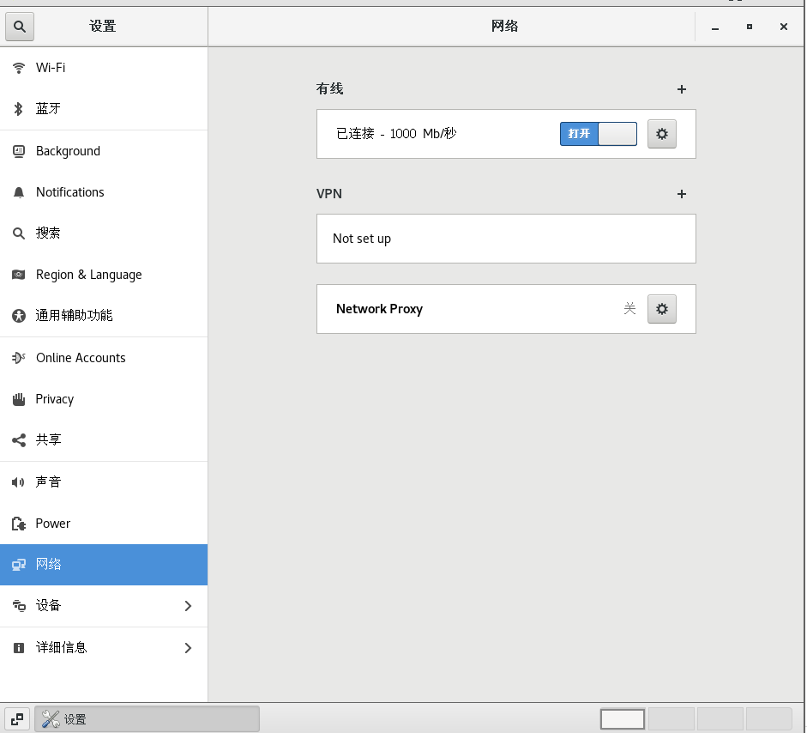This screenshot has width=807, height=733.
Task: Click the devices icon beside 设备
Action: [19, 606]
